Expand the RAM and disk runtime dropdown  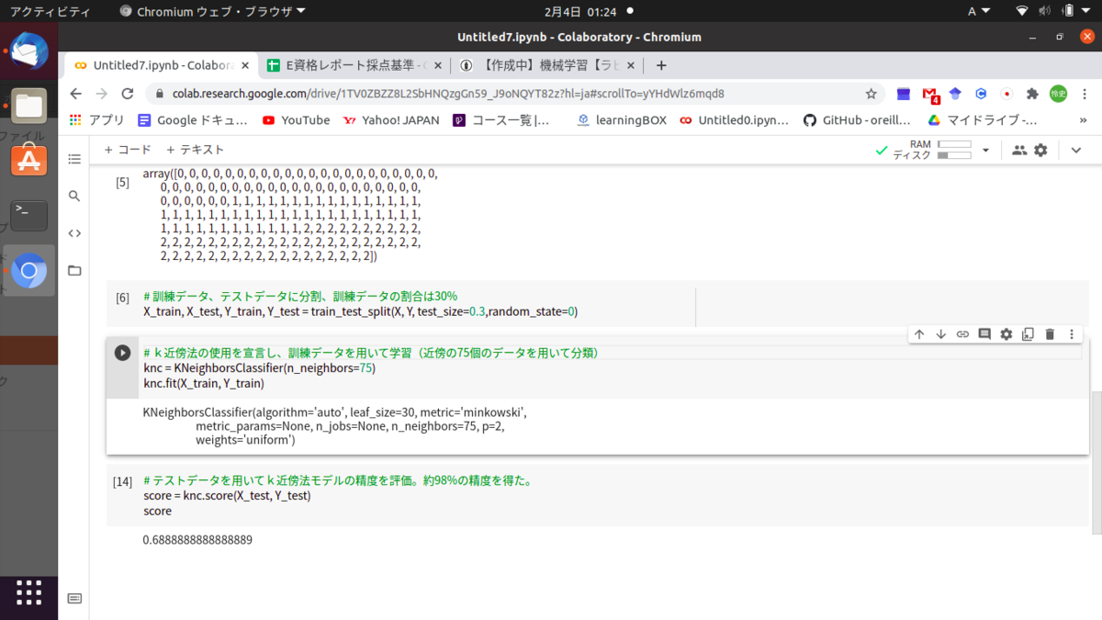[985, 150]
